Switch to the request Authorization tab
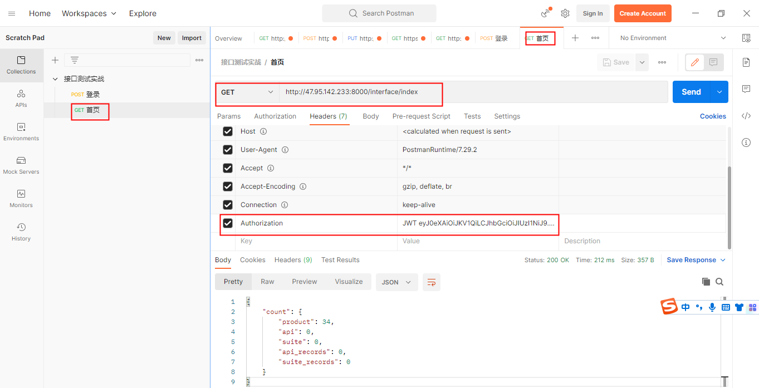Screen dimensions: 759x388 click(x=275, y=116)
